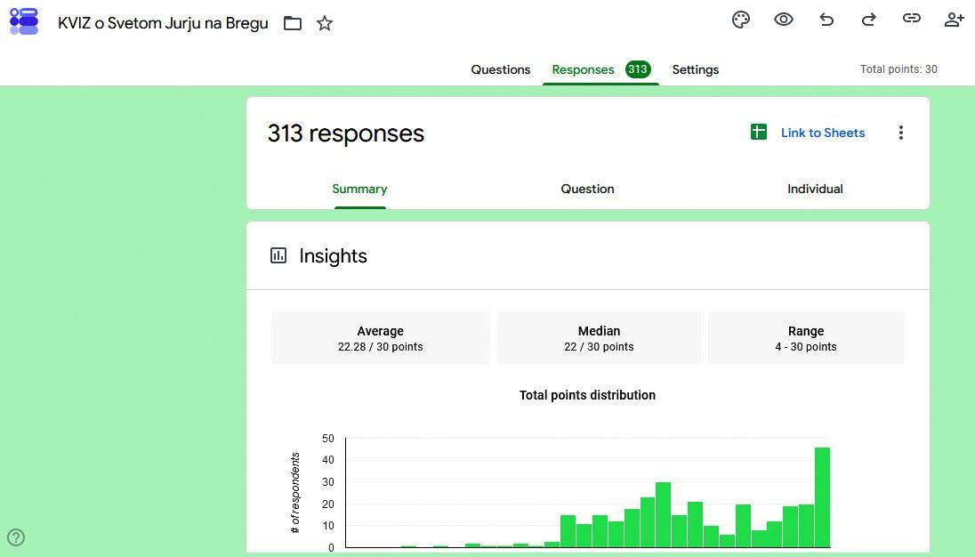Image resolution: width=975 pixels, height=557 pixels.
Task: Select the Summary view
Action: pyautogui.click(x=359, y=189)
